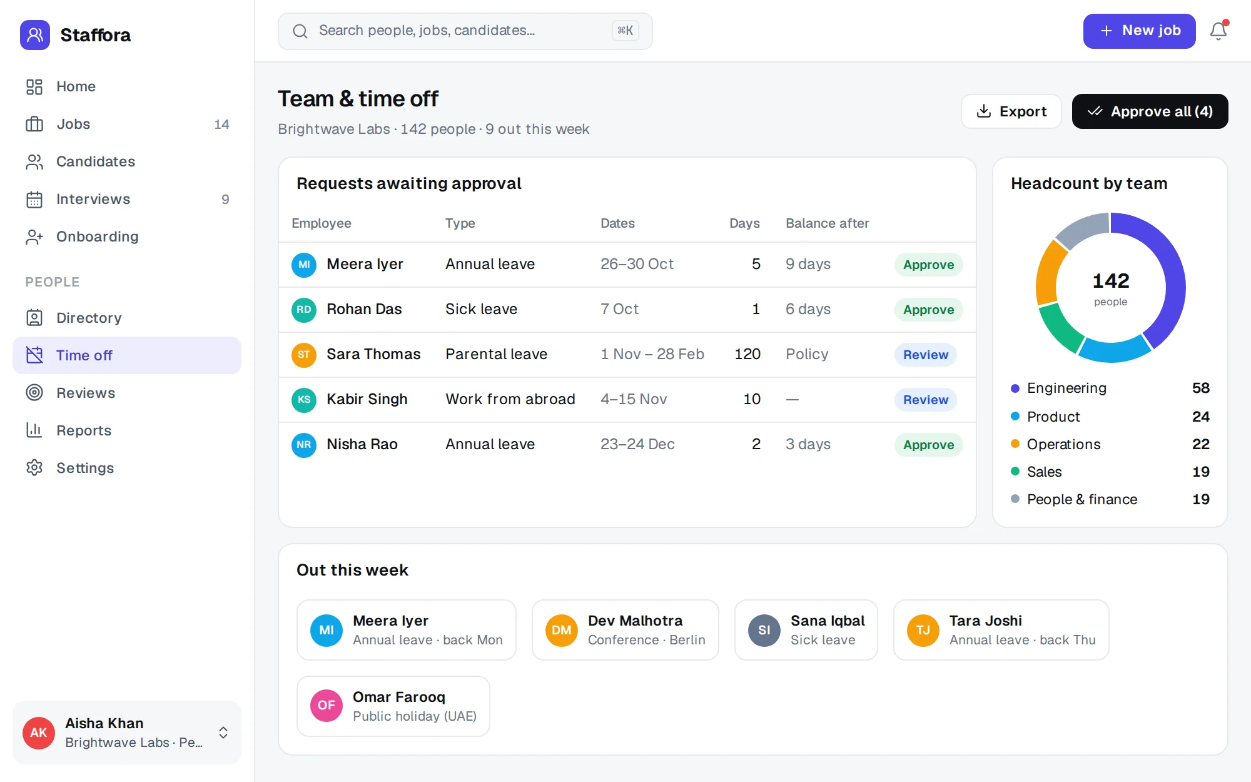Image resolution: width=1251 pixels, height=782 pixels.
Task: Click Rohan Das's RD avatar
Action: (x=304, y=310)
